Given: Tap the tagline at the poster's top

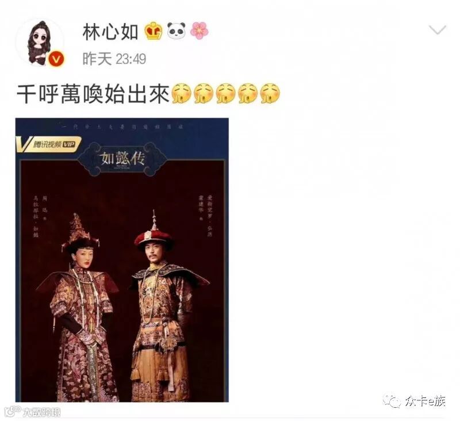Looking at the screenshot, I should (122, 127).
